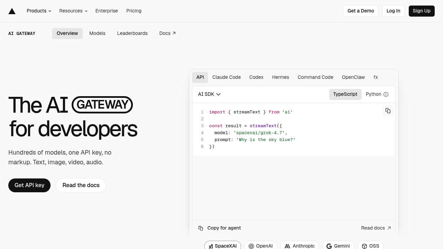Switch to the Overview tab
The width and height of the screenshot is (443, 249).
tap(67, 34)
